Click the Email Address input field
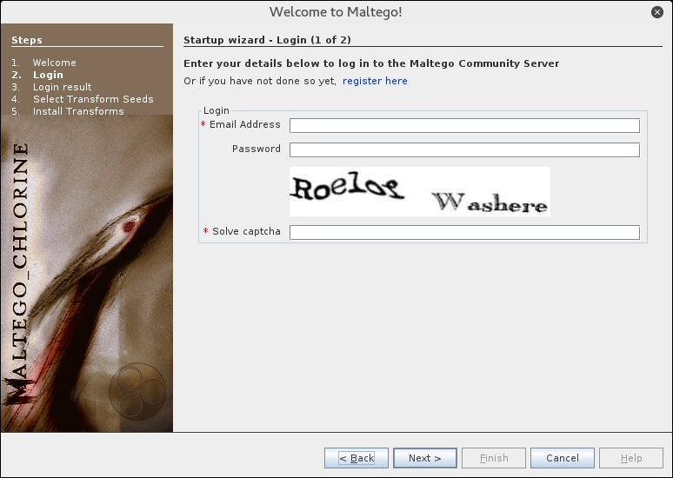 coord(464,125)
